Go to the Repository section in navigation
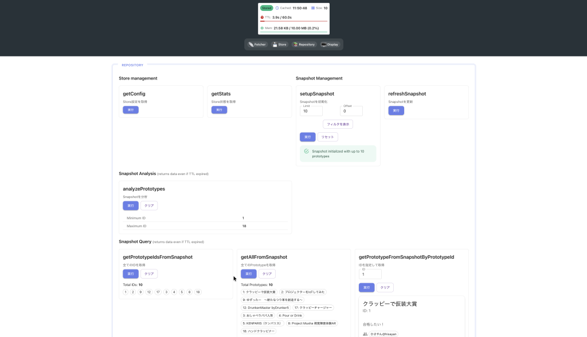The height and width of the screenshot is (337, 587). coord(304,44)
